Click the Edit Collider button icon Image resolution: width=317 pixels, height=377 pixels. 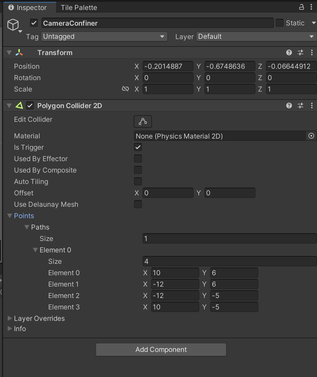[x=143, y=121]
